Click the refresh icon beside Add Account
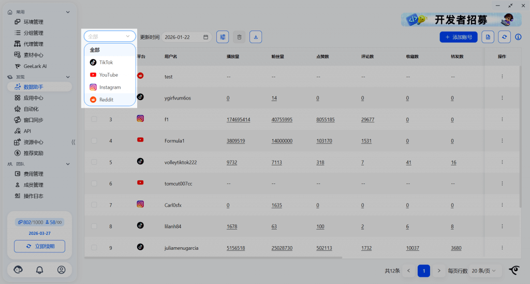530x284 pixels. pos(504,37)
